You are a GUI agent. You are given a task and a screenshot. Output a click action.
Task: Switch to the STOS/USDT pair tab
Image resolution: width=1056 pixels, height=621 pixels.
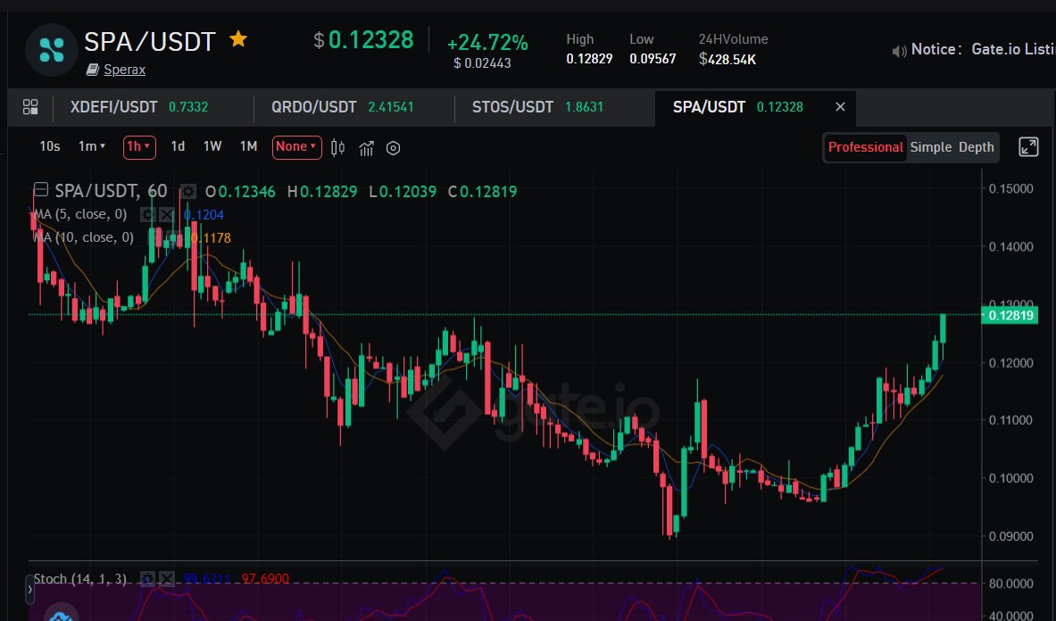537,107
